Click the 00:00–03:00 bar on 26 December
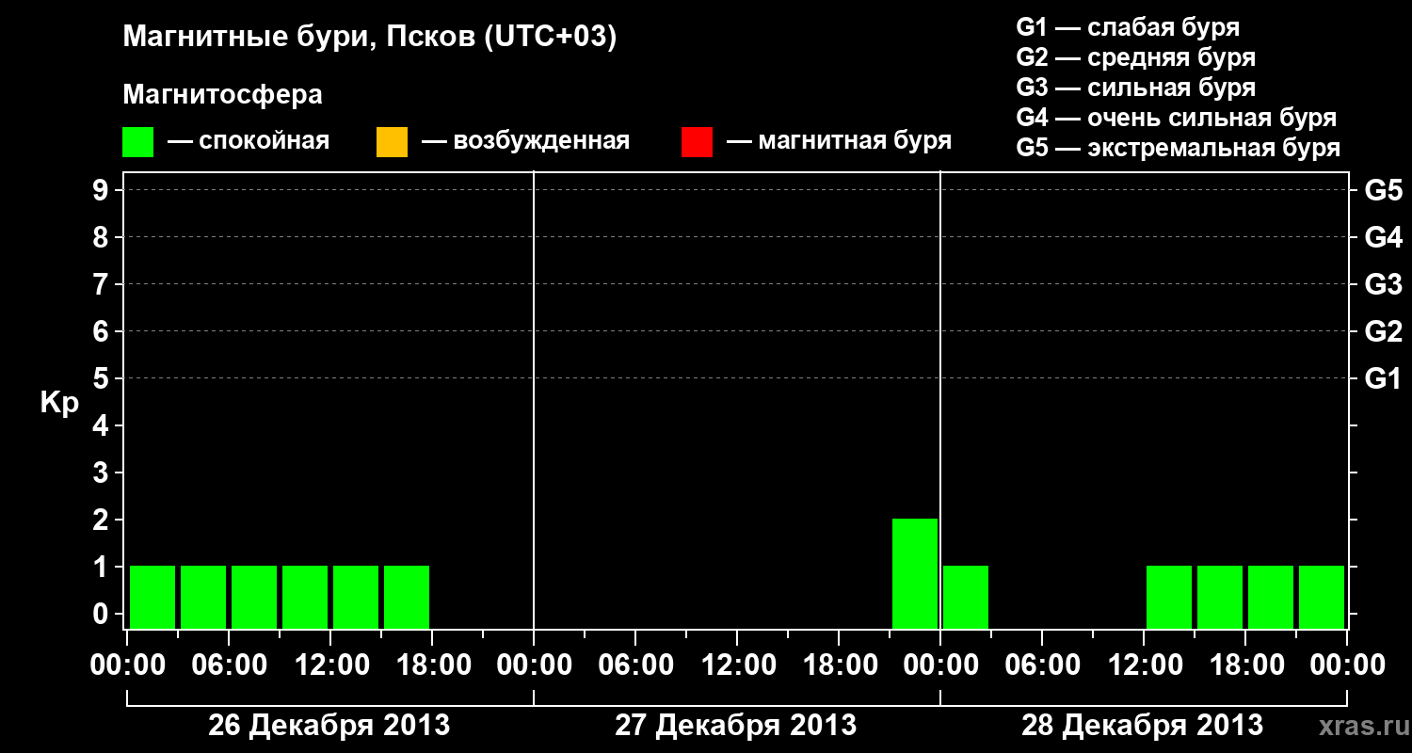Viewport: 1412px width, 753px height. pyautogui.click(x=152, y=597)
